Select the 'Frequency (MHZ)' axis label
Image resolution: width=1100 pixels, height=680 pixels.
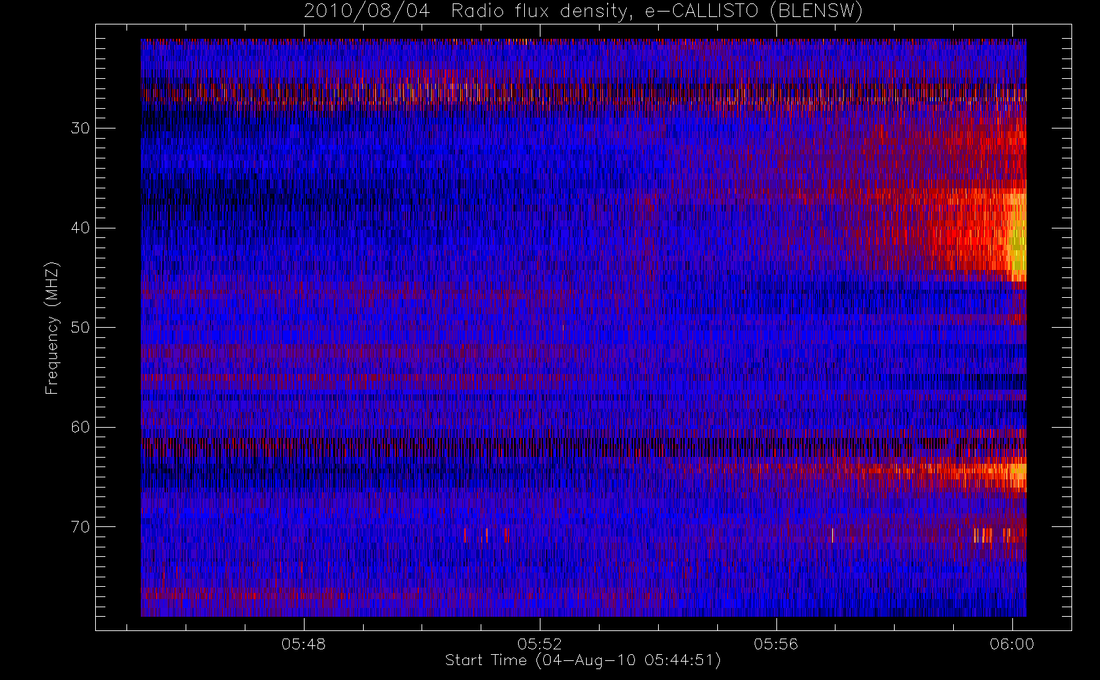point(52,328)
